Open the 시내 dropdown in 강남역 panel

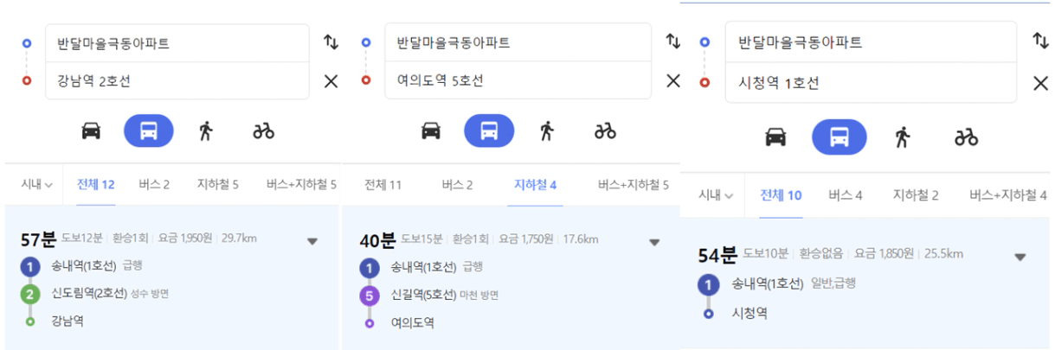36,184
